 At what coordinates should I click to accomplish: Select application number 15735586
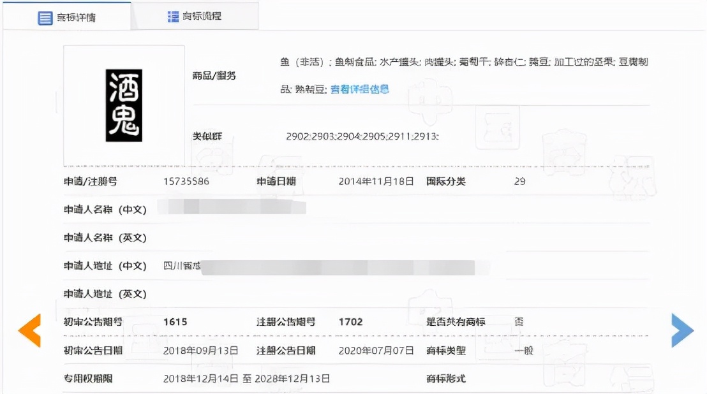coord(186,182)
